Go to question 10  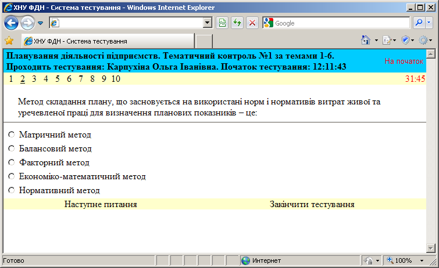click(116, 79)
